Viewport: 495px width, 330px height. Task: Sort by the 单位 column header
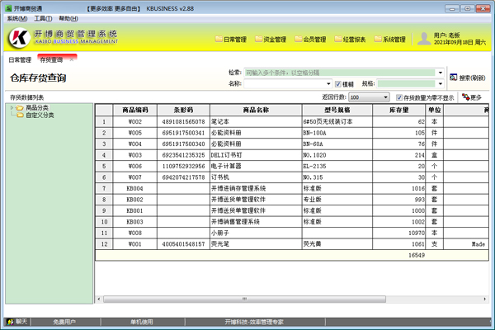pos(435,110)
